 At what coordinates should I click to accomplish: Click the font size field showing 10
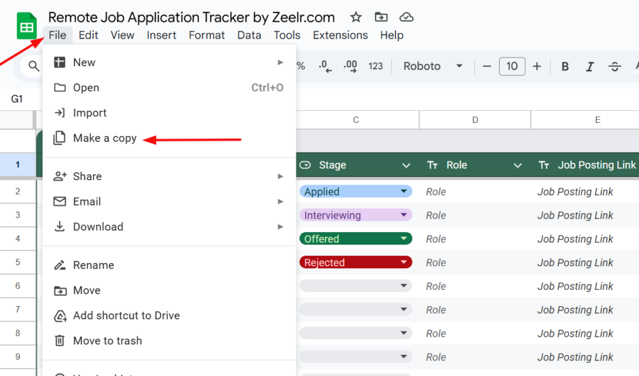[512, 66]
